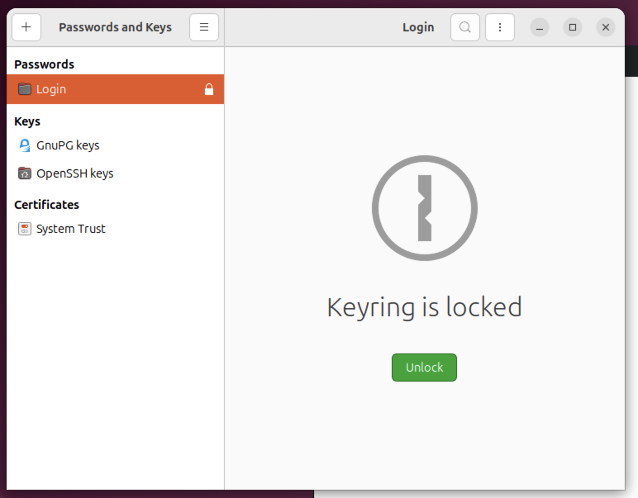
Task: Maximize the Passwords and Keys window
Action: coord(572,27)
